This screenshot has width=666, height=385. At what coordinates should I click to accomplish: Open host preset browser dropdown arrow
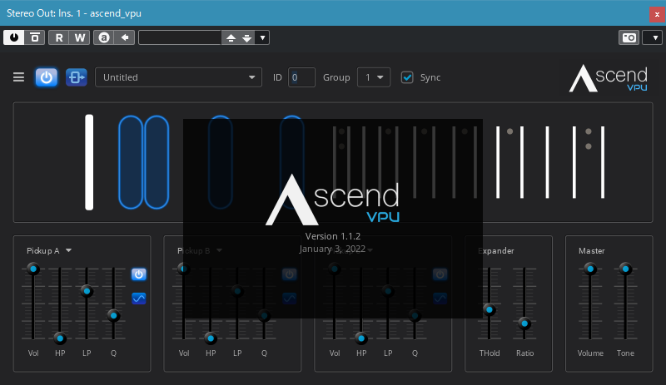tap(262, 37)
